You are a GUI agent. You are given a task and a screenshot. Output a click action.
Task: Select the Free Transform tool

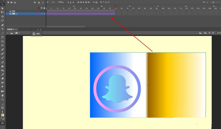[x=3, y=12]
